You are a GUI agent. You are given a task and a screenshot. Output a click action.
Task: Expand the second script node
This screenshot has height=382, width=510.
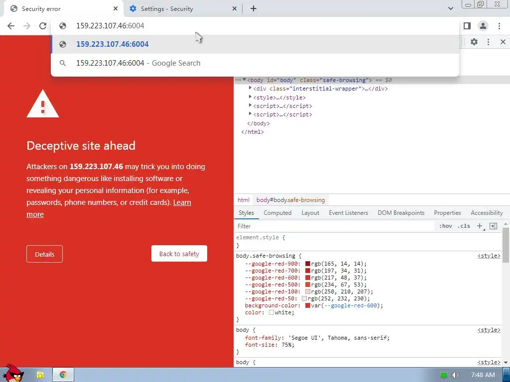coord(250,114)
